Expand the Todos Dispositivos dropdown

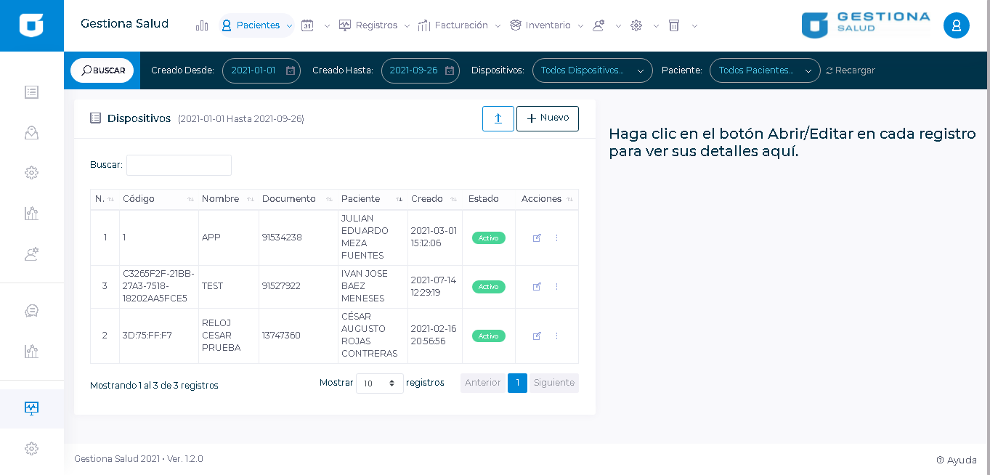(x=592, y=70)
